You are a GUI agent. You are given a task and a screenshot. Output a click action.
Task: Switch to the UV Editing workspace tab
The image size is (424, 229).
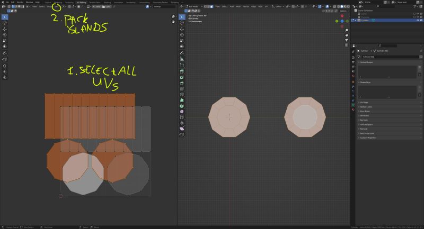(x=81, y=2)
